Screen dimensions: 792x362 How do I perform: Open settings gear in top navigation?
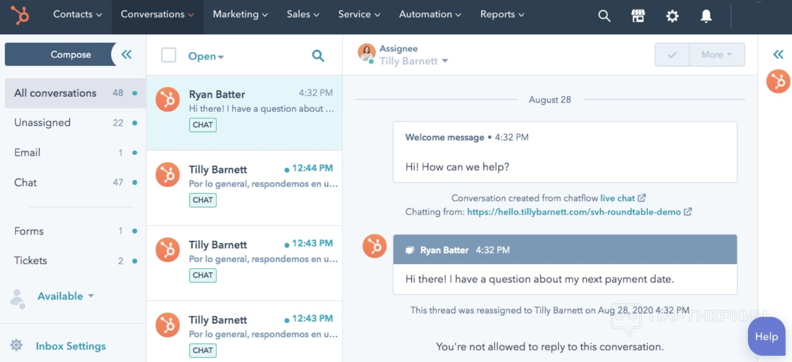point(672,16)
